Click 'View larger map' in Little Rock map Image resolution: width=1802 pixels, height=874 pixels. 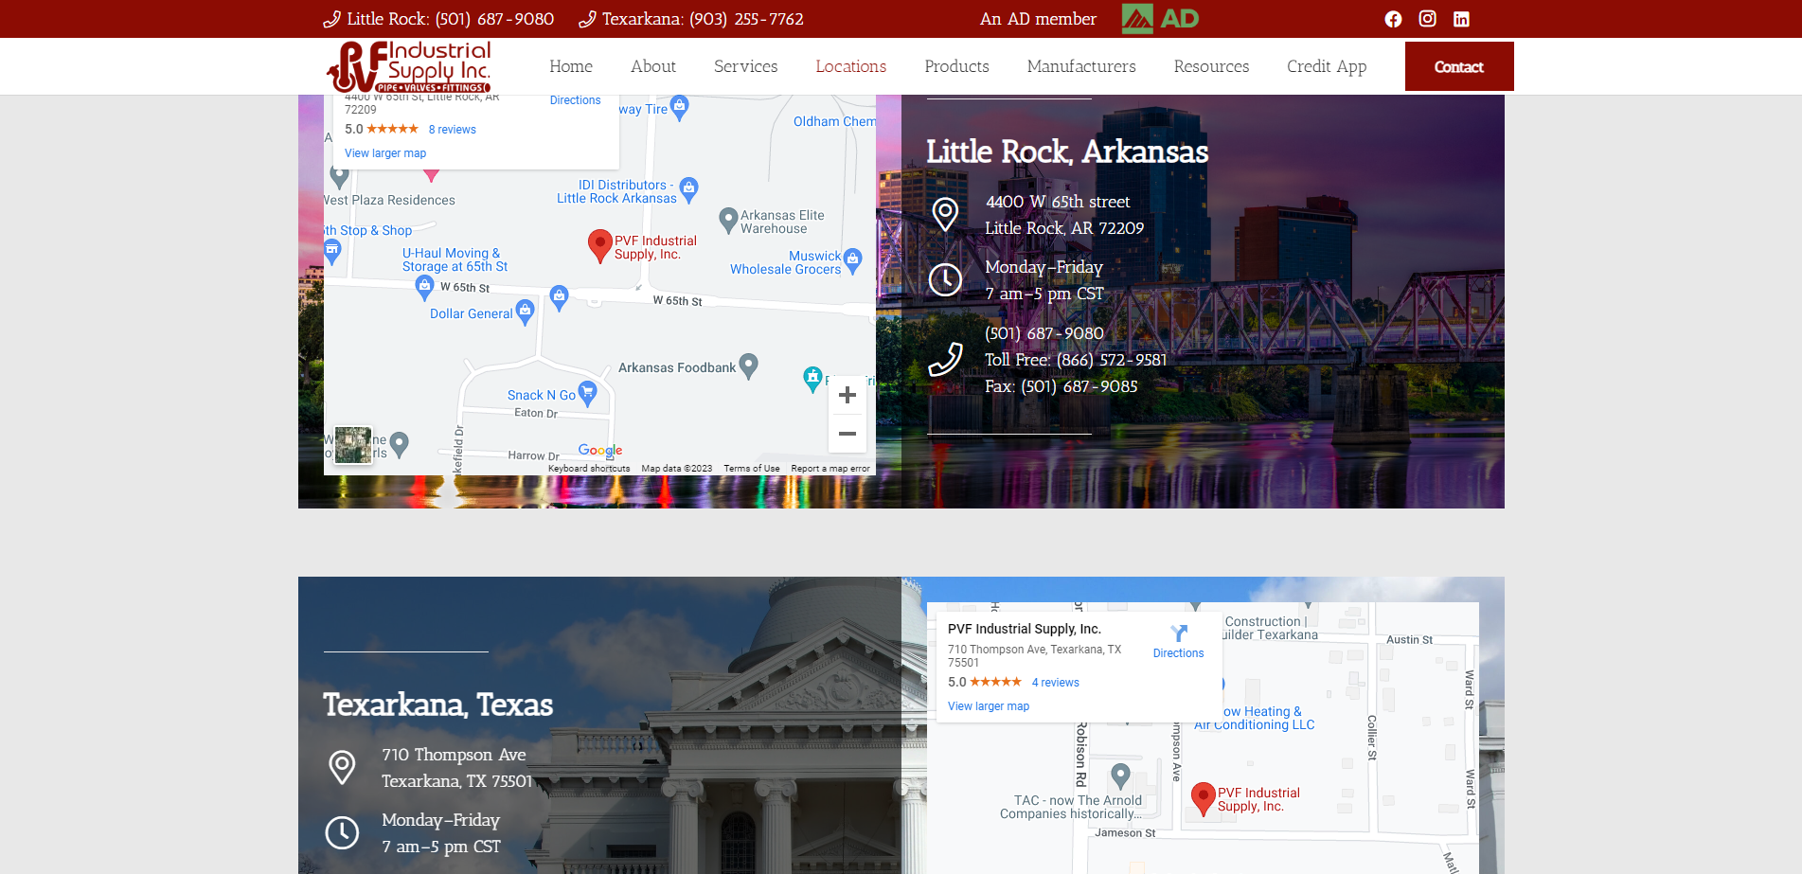tap(385, 153)
